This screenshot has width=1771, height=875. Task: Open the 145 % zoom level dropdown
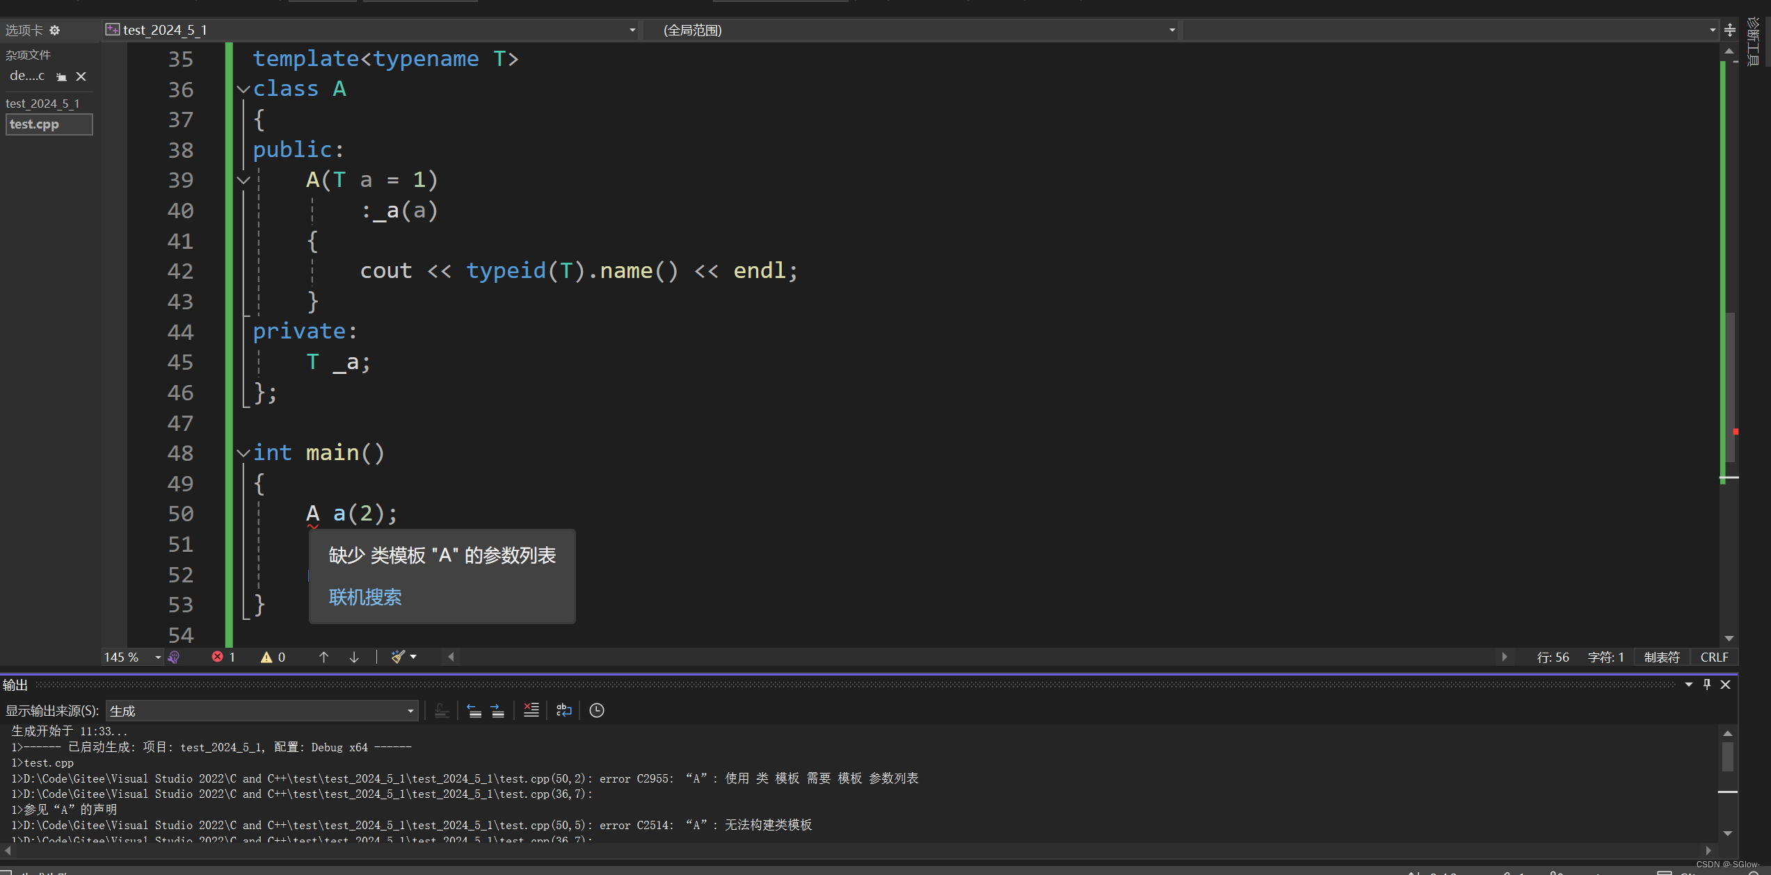(x=158, y=657)
